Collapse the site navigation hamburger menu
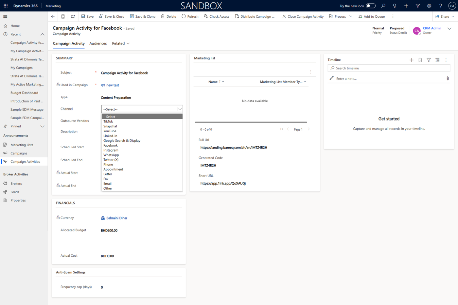458x305 pixels. click(x=5, y=17)
